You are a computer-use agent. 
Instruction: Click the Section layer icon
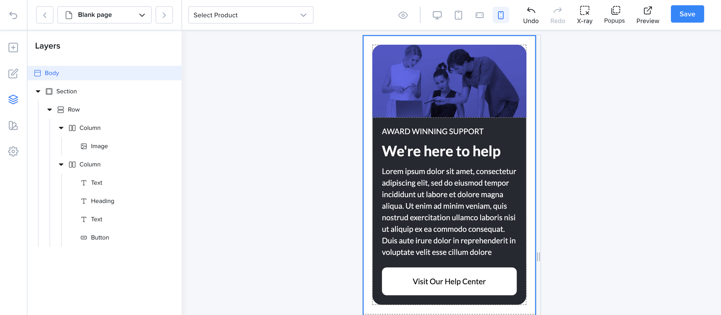click(x=49, y=91)
